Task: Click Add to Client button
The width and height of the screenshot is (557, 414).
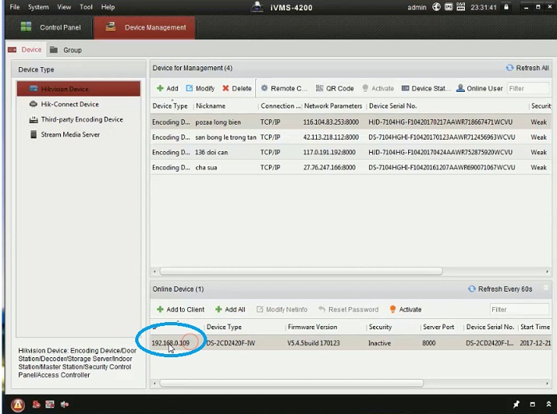Action: [180, 309]
